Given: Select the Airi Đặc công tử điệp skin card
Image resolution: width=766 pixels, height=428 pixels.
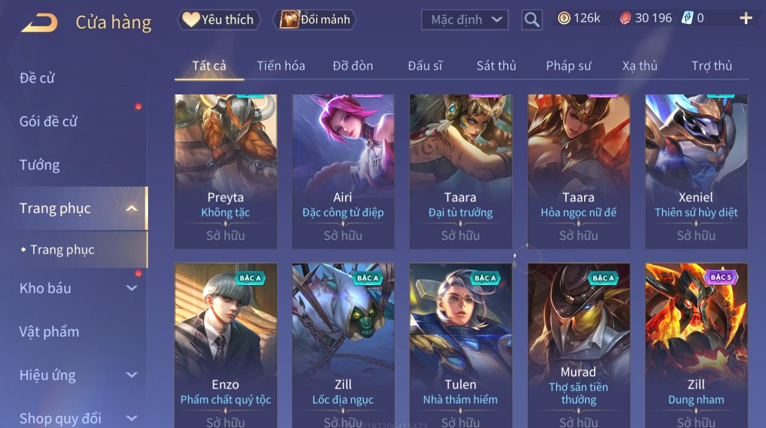Looking at the screenshot, I should coord(343,172).
